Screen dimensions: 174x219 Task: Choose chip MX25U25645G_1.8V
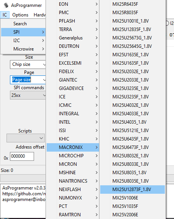[132, 46]
